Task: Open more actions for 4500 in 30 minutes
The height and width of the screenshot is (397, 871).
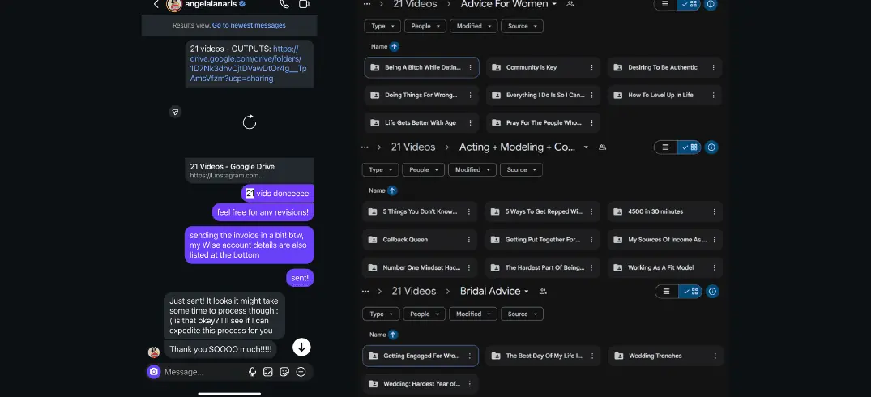Action: coord(714,211)
